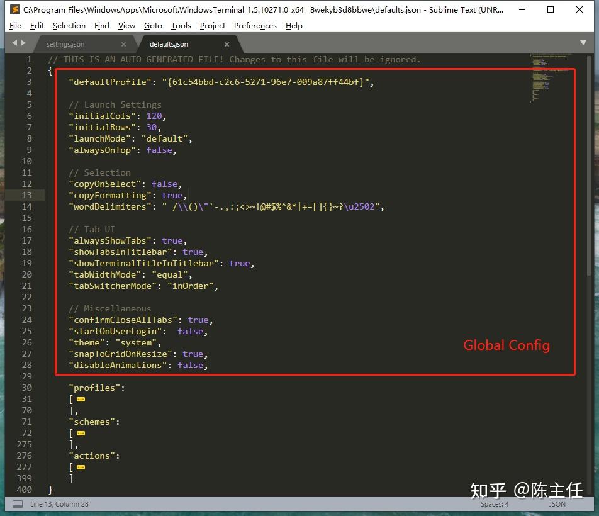Image resolution: width=599 pixels, height=516 pixels.
Task: Click Line 13, Column 28 status text
Action: pos(59,504)
